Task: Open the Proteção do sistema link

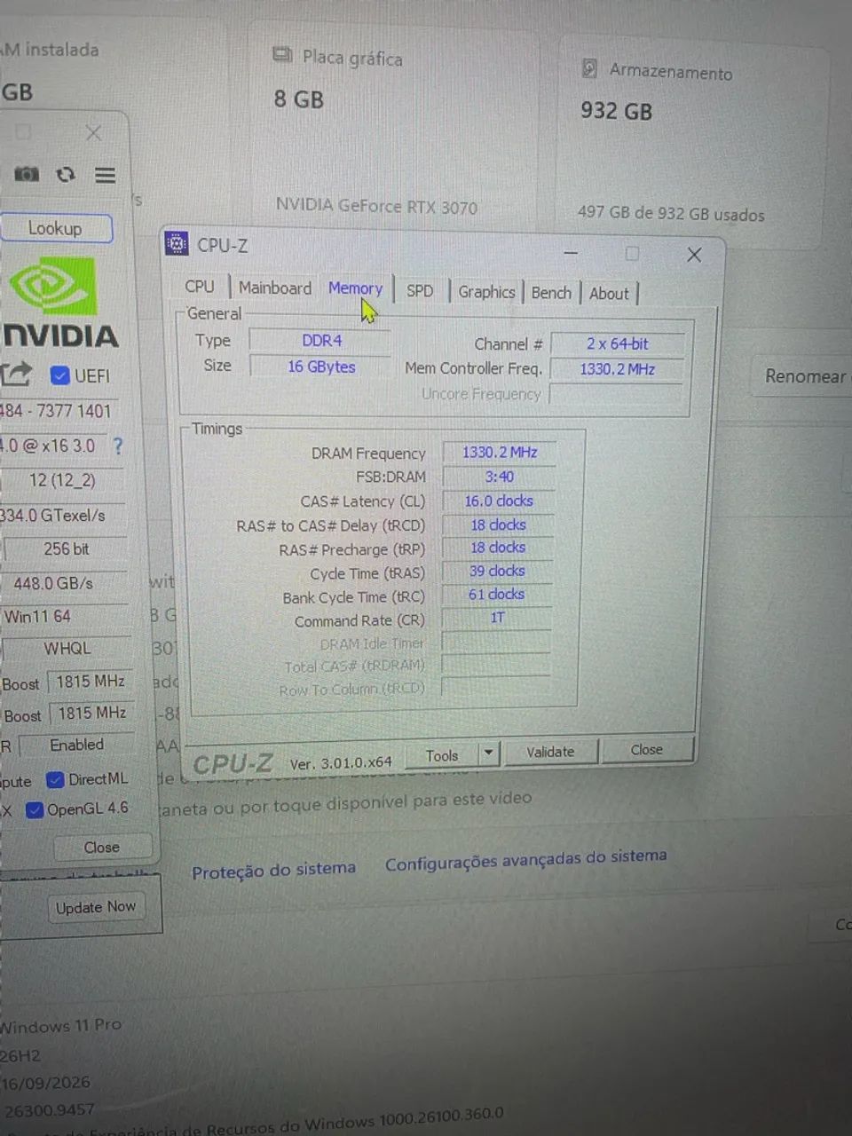Action: pyautogui.click(x=273, y=871)
